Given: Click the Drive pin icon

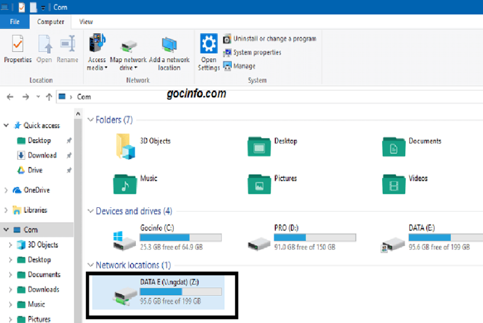Looking at the screenshot, I should 69,171.
